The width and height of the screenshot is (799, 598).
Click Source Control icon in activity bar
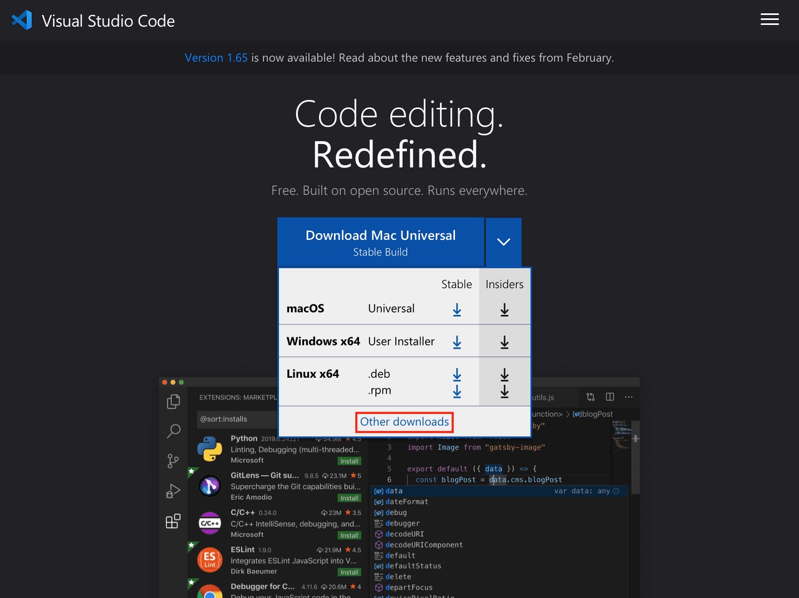point(173,461)
